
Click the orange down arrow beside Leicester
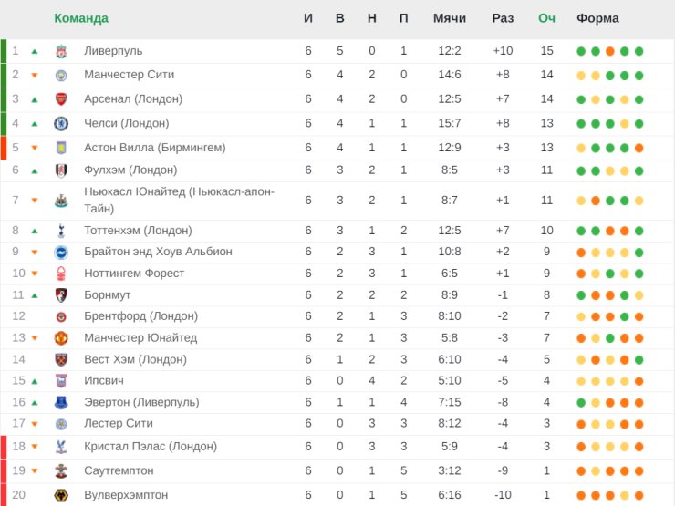click(35, 424)
